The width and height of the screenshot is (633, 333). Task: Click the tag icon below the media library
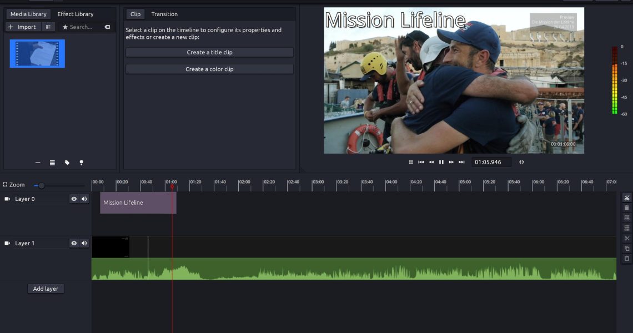[x=67, y=163]
